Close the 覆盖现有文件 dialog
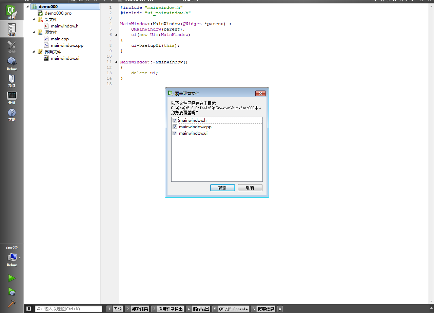 click(x=260, y=93)
